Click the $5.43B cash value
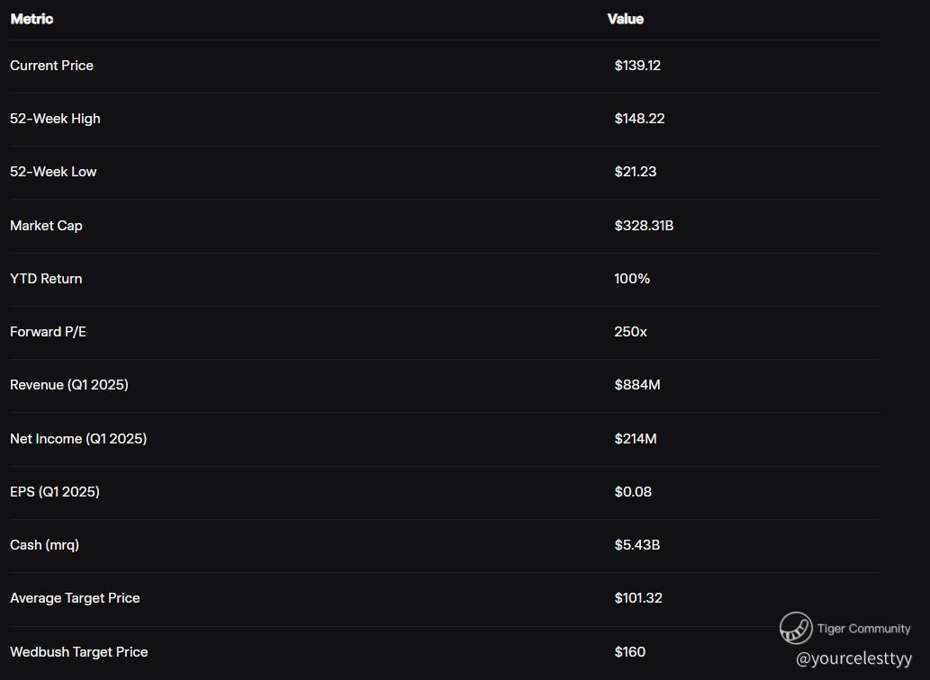This screenshot has height=680, width=930. click(637, 545)
